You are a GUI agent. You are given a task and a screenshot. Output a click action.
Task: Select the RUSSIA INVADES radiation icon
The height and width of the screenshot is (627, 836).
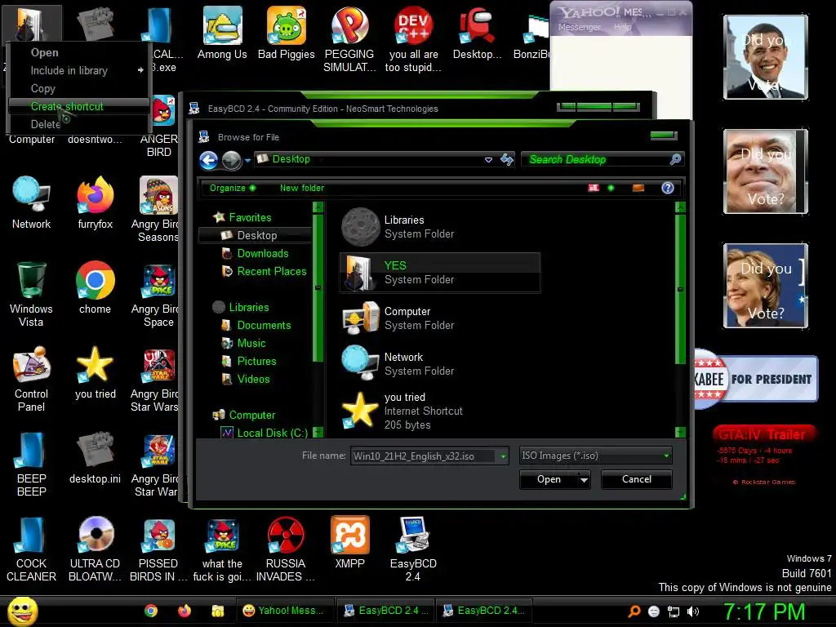click(286, 549)
